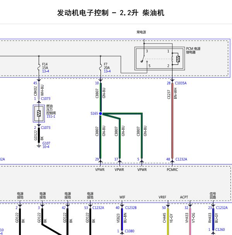This screenshot has height=235, width=232.
Task: Click pin number 32
Action: click(186, 208)
